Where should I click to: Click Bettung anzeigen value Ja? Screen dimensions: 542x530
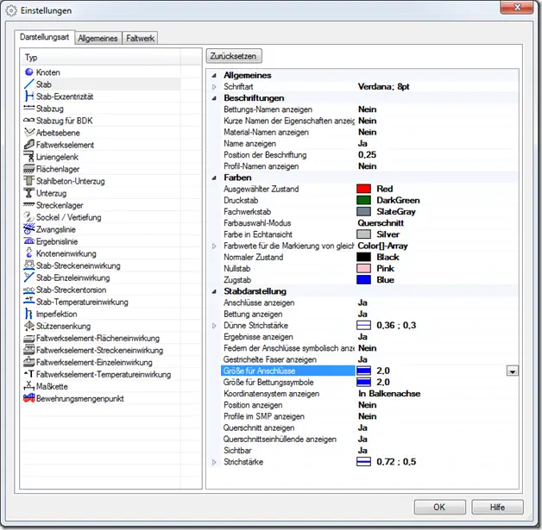coord(362,314)
